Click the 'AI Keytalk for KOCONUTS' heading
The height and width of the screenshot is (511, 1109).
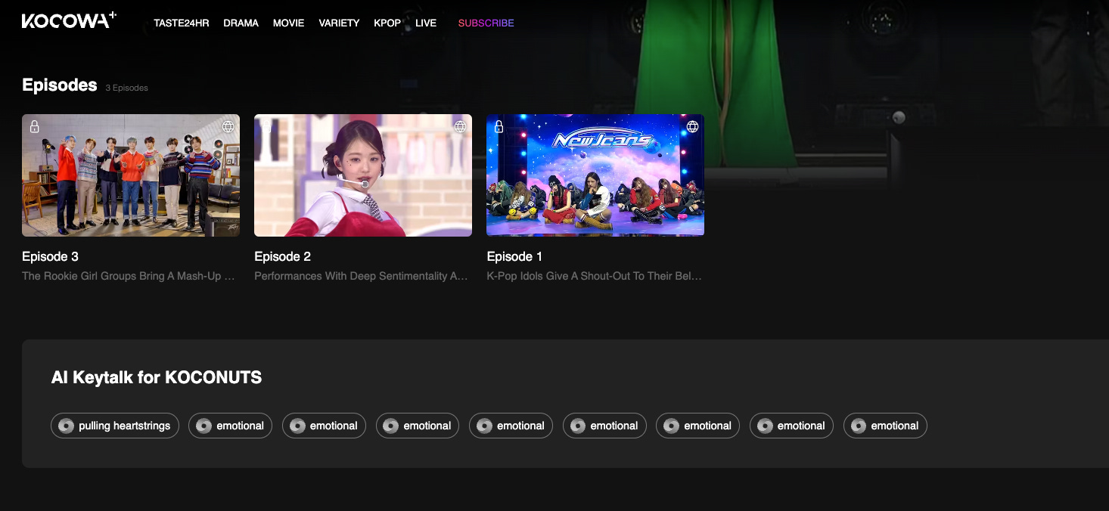(157, 377)
